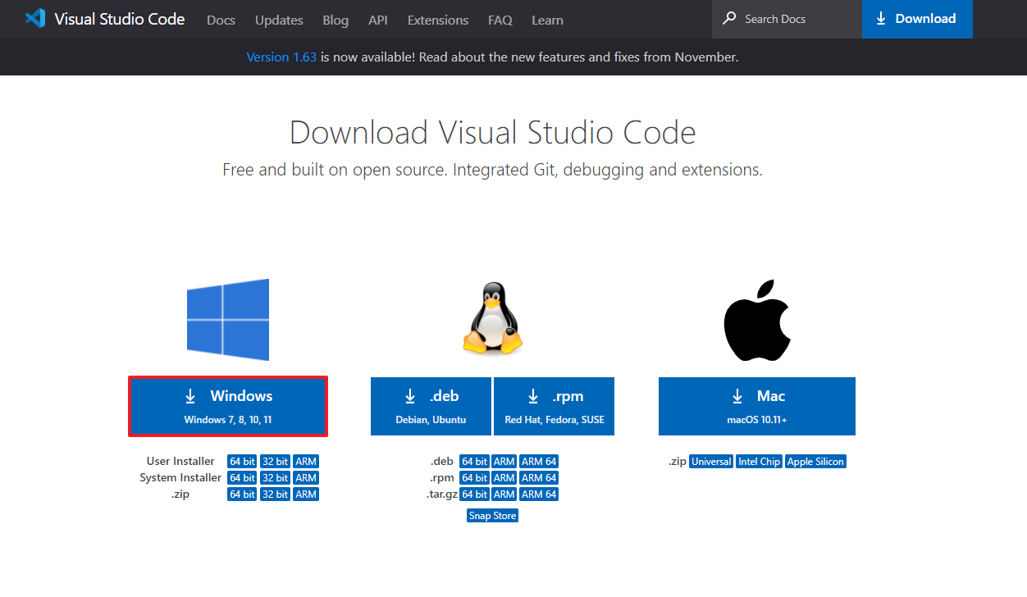Download Windows .zip 32 bit
The height and width of the screenshot is (597, 1027).
275,494
